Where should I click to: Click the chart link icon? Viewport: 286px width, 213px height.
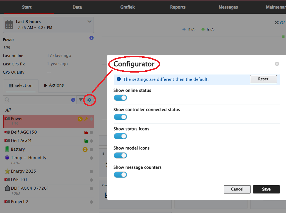pyautogui.click(x=282, y=22)
